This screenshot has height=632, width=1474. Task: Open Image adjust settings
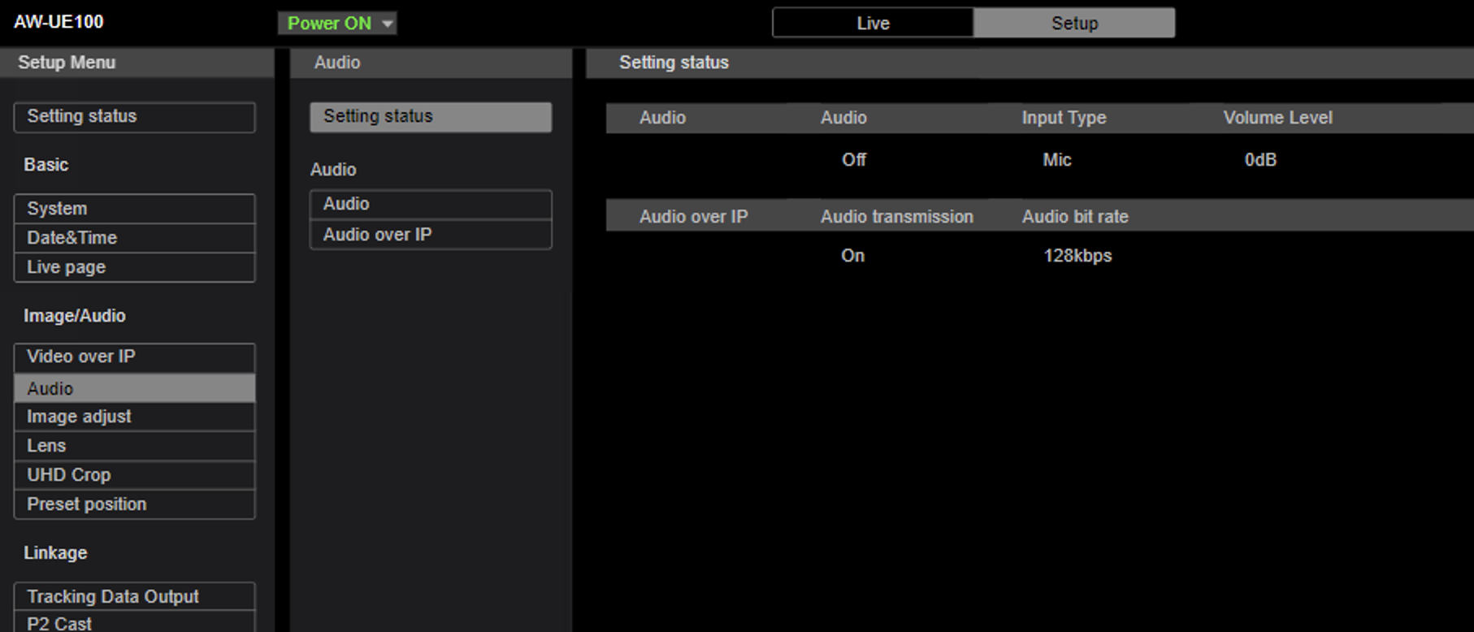[135, 416]
